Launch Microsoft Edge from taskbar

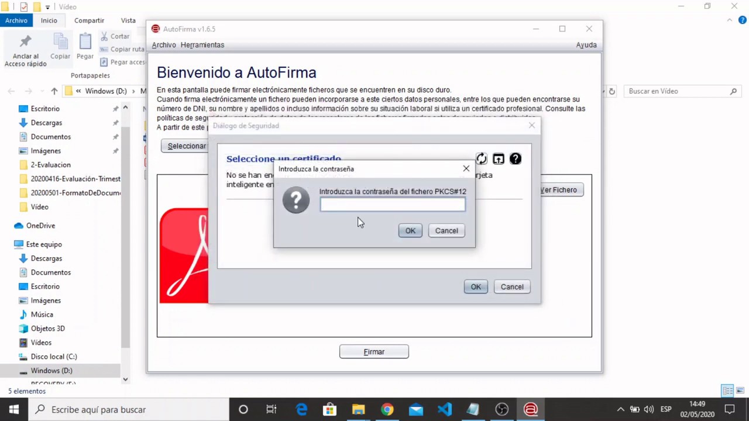point(301,409)
